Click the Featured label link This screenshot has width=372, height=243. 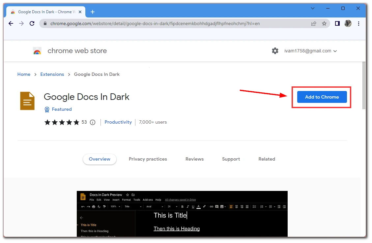tap(62, 109)
